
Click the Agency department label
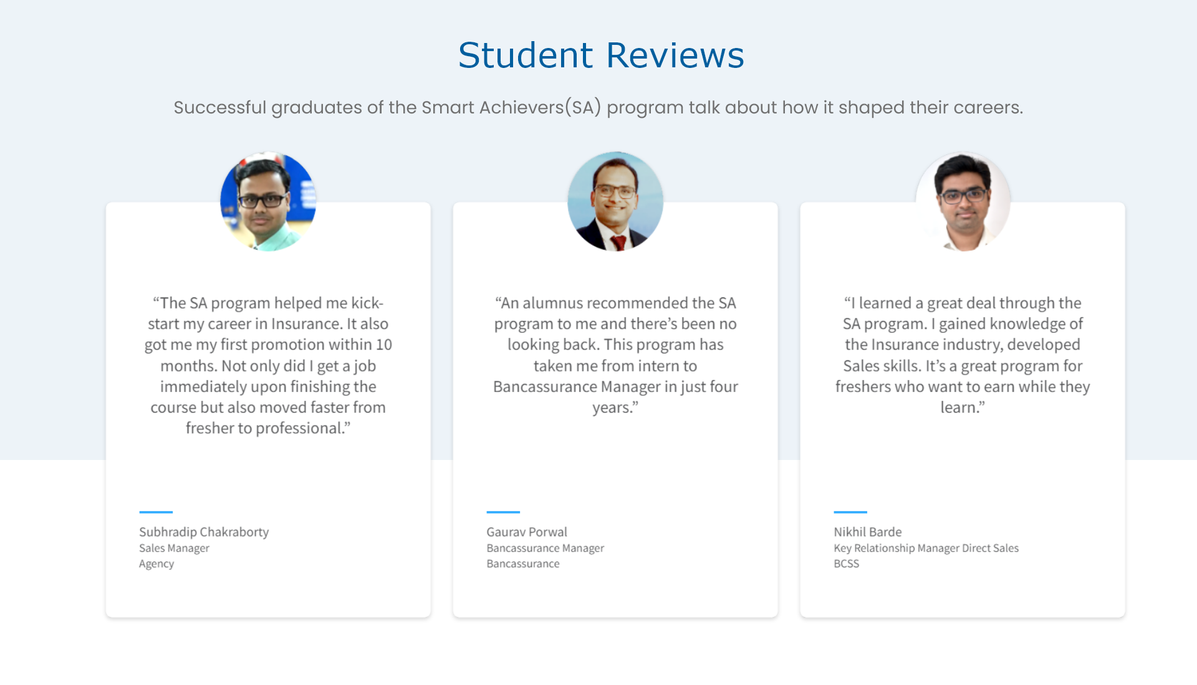pos(156,563)
